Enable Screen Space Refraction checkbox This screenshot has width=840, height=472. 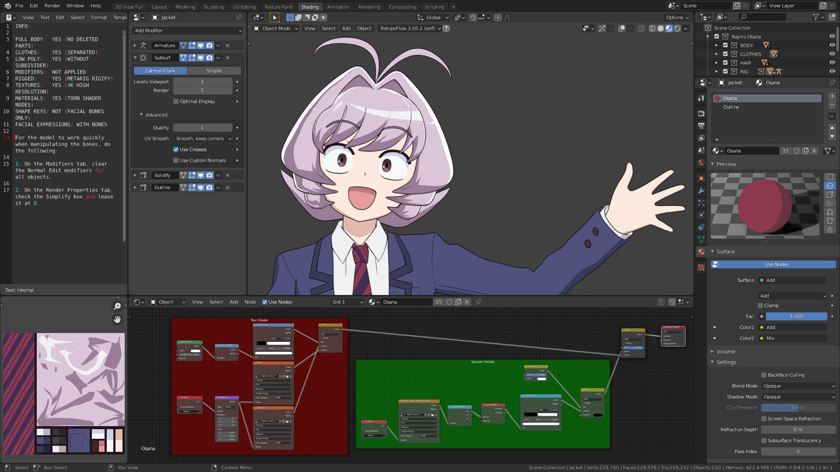[764, 419]
